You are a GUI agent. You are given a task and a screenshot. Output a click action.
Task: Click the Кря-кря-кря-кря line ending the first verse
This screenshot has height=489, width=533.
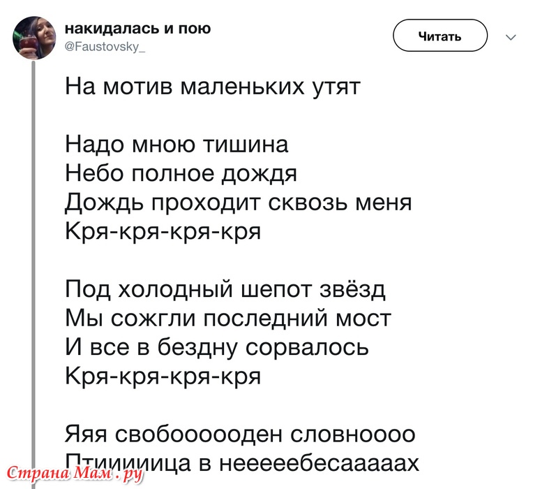[x=163, y=231]
